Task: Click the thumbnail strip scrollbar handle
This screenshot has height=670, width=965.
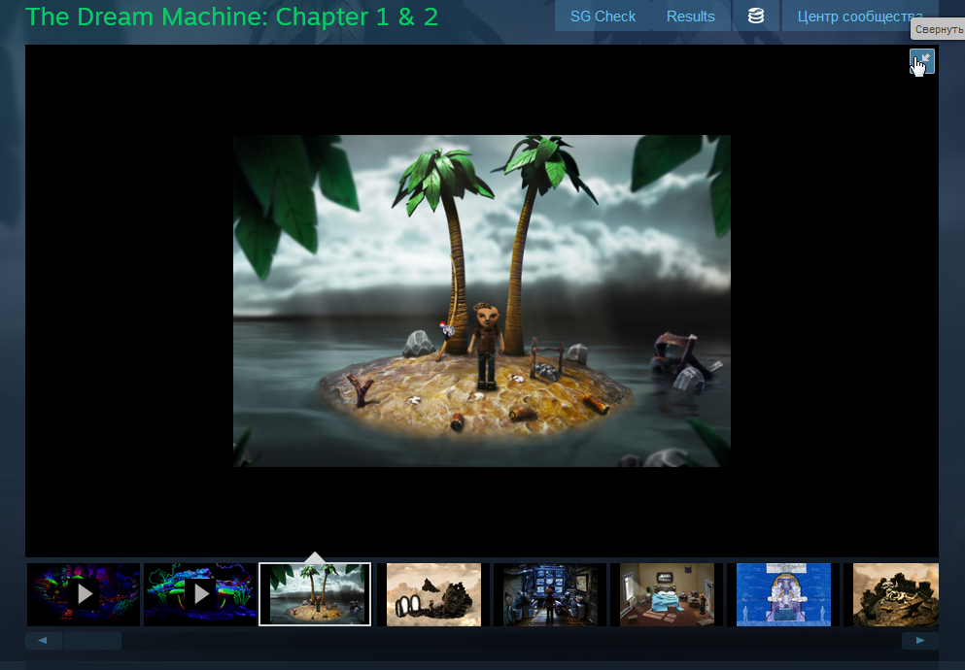Action: point(91,641)
